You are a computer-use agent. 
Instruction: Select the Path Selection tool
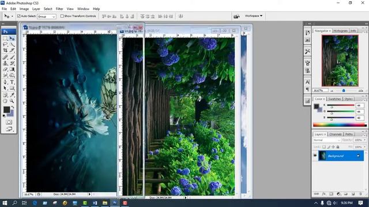5,88
